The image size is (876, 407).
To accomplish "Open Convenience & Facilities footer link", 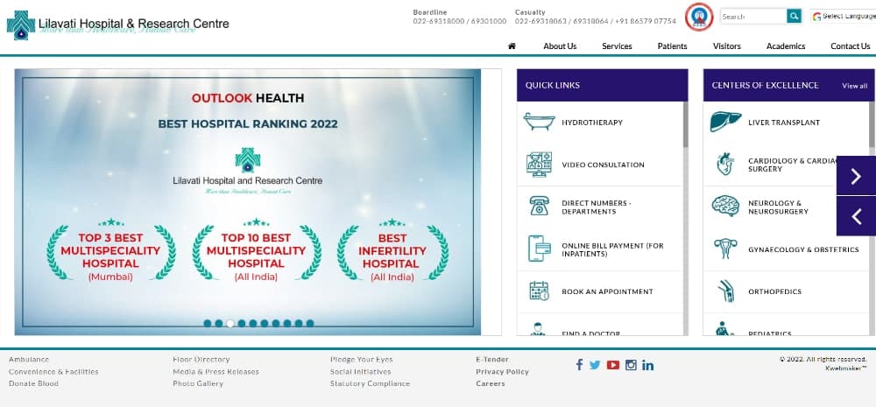I will tap(53, 371).
